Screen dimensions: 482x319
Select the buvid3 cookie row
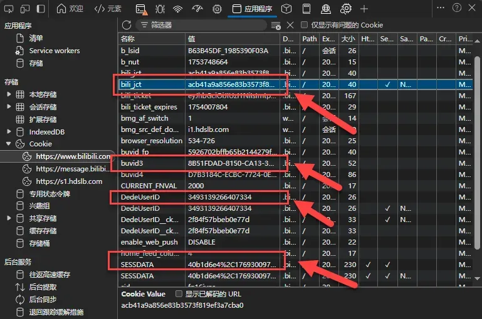(295, 163)
